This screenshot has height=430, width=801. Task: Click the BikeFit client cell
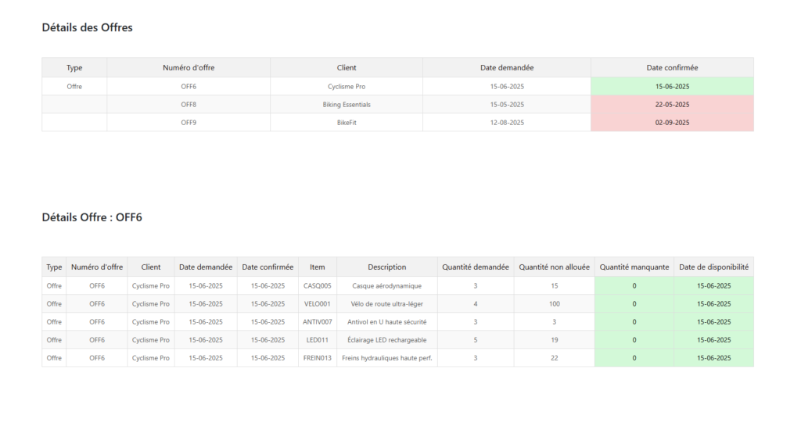click(x=347, y=122)
